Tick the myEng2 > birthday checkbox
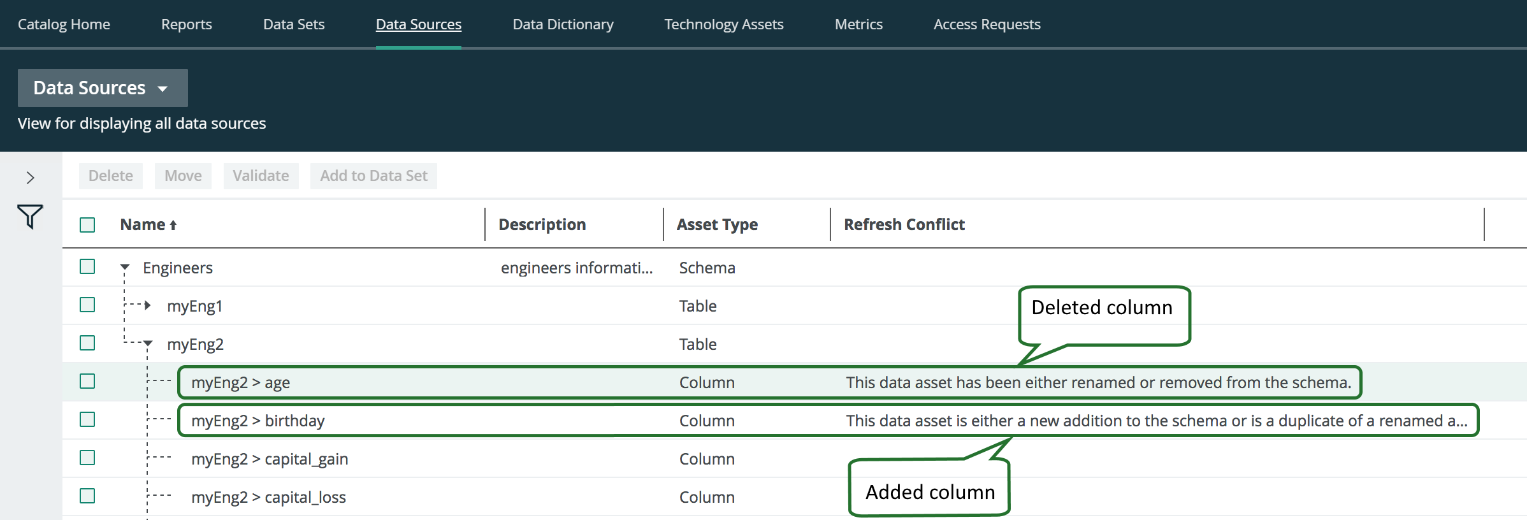 coord(87,420)
